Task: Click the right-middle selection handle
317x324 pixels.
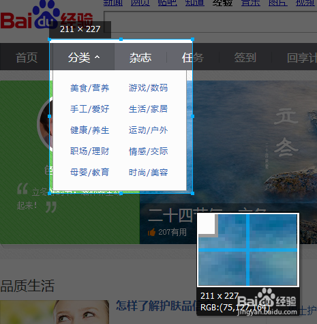Action: pos(192,116)
